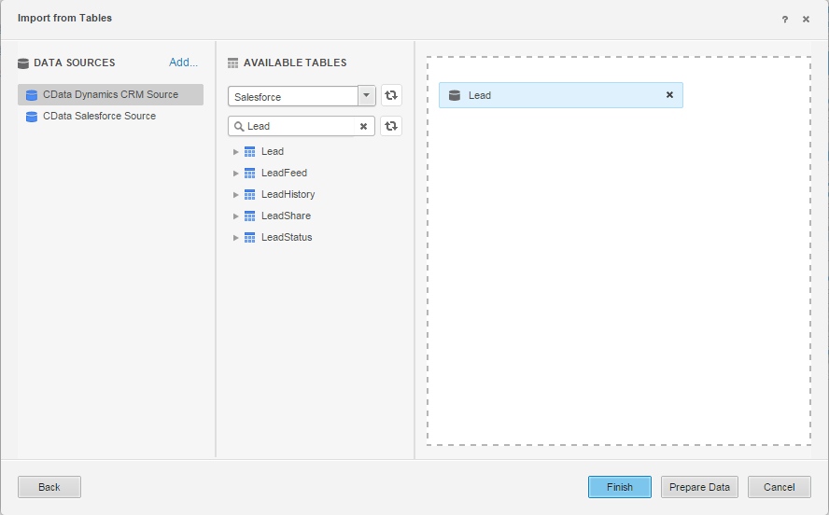Cancel the import dialog

click(779, 487)
